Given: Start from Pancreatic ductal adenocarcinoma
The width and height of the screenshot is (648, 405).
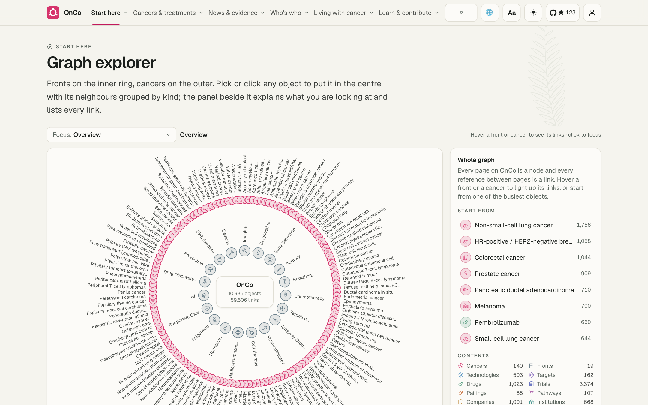Looking at the screenshot, I should pyautogui.click(x=526, y=290).
